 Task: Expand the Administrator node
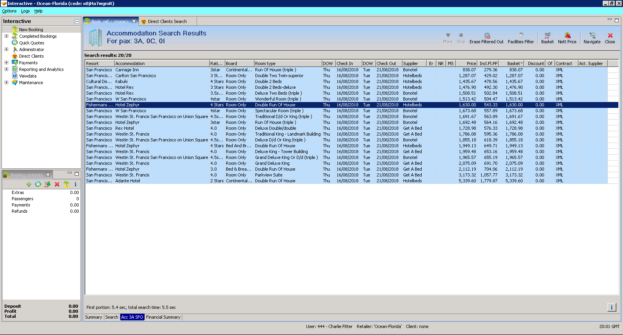tap(6, 49)
